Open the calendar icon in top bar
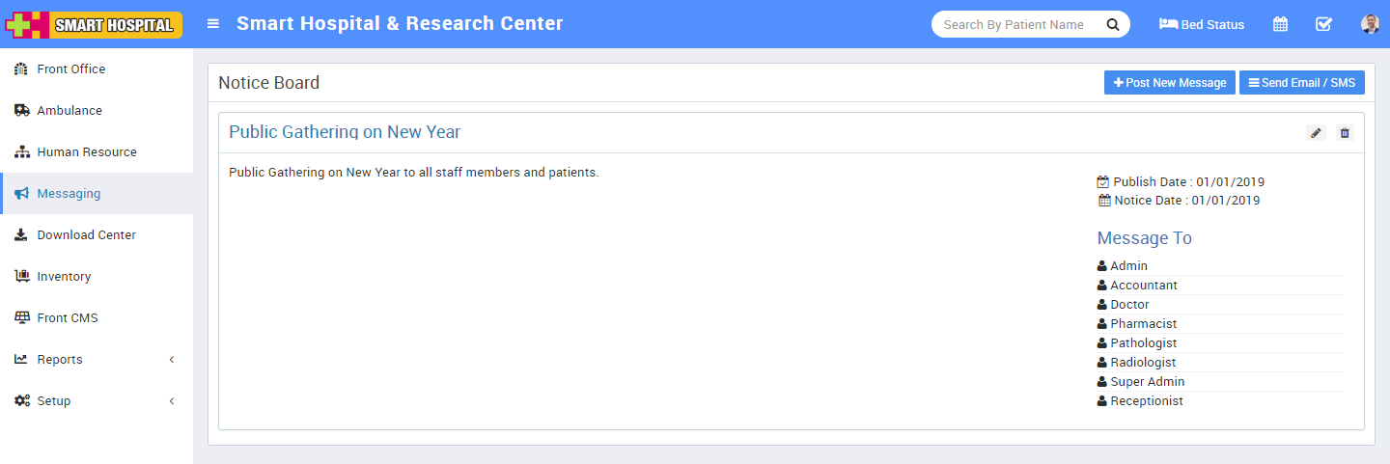The image size is (1390, 464). coord(1280,24)
